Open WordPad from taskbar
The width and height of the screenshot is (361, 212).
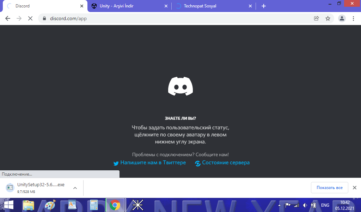point(72,205)
